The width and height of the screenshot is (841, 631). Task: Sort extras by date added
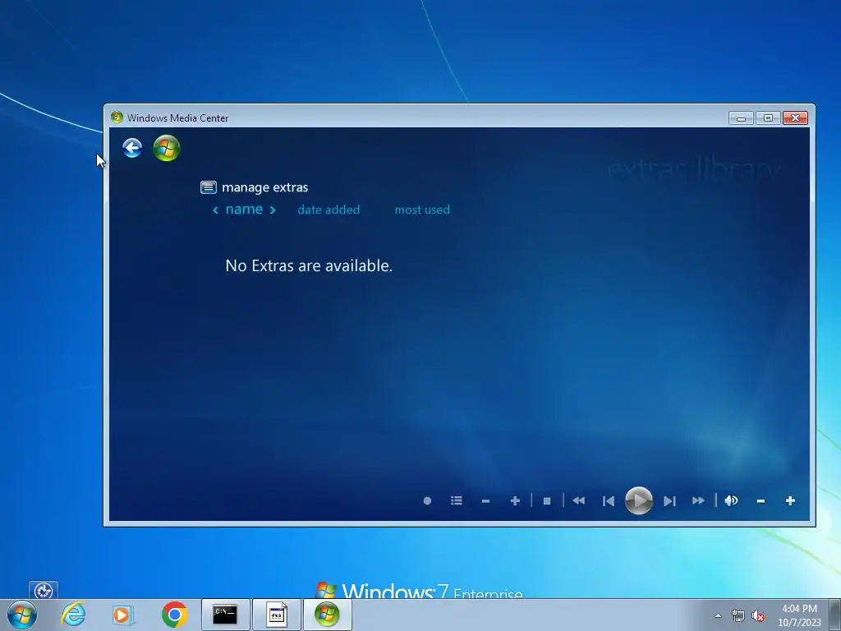click(329, 210)
